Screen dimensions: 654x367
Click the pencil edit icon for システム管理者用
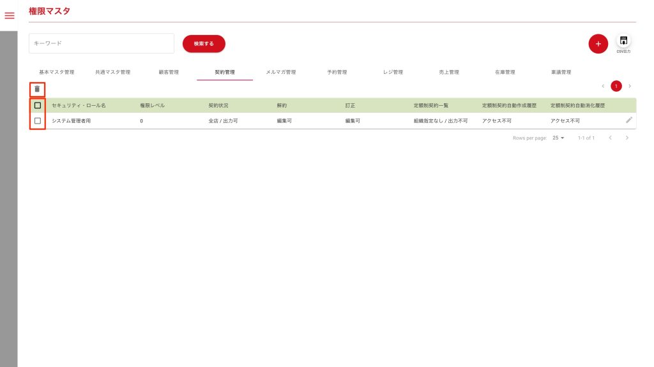[x=629, y=120]
